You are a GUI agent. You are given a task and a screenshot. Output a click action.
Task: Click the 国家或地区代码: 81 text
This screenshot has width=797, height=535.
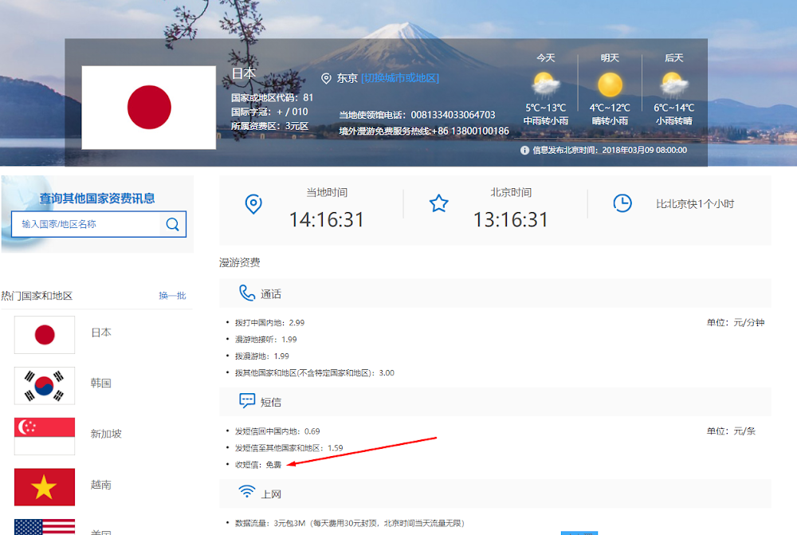pyautogui.click(x=272, y=97)
